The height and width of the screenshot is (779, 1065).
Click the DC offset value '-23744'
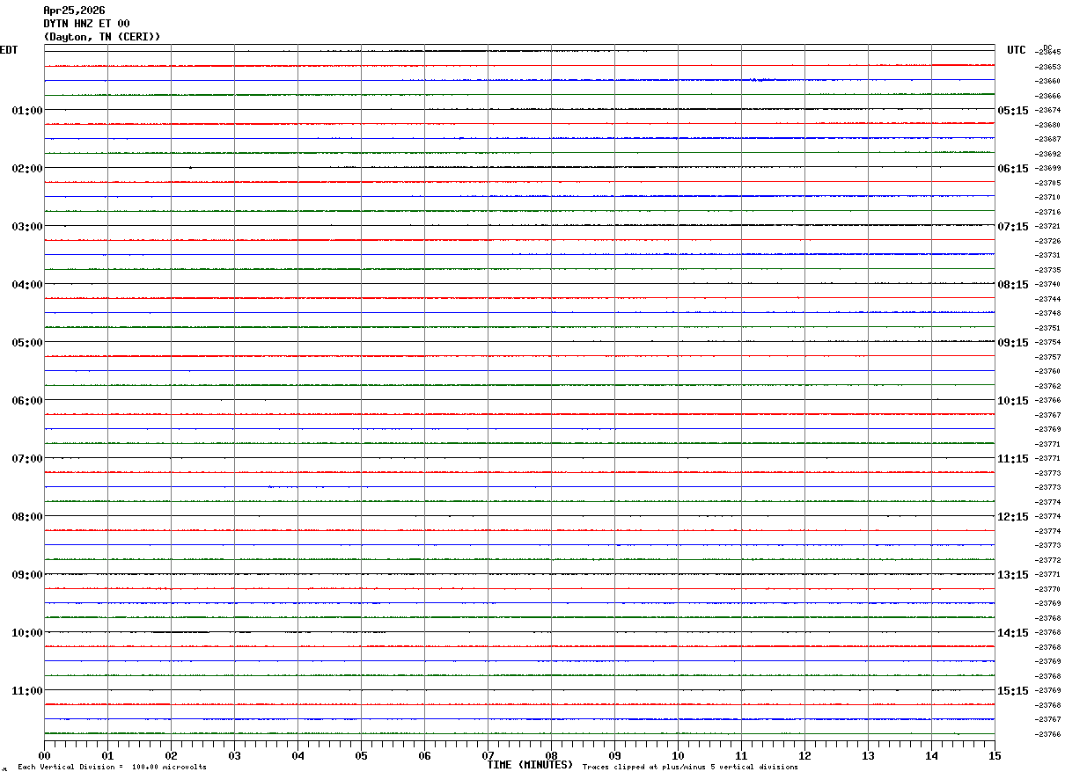(x=1047, y=299)
